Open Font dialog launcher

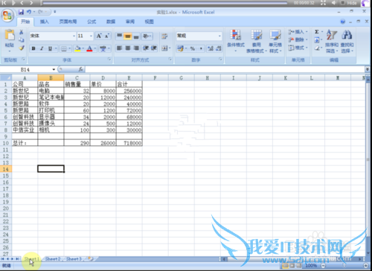tap(109, 60)
